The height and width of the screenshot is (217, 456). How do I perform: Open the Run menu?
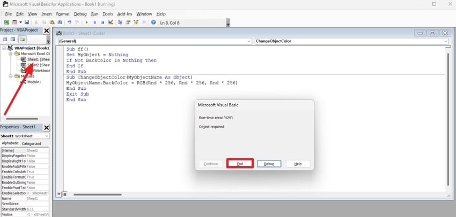(95, 14)
